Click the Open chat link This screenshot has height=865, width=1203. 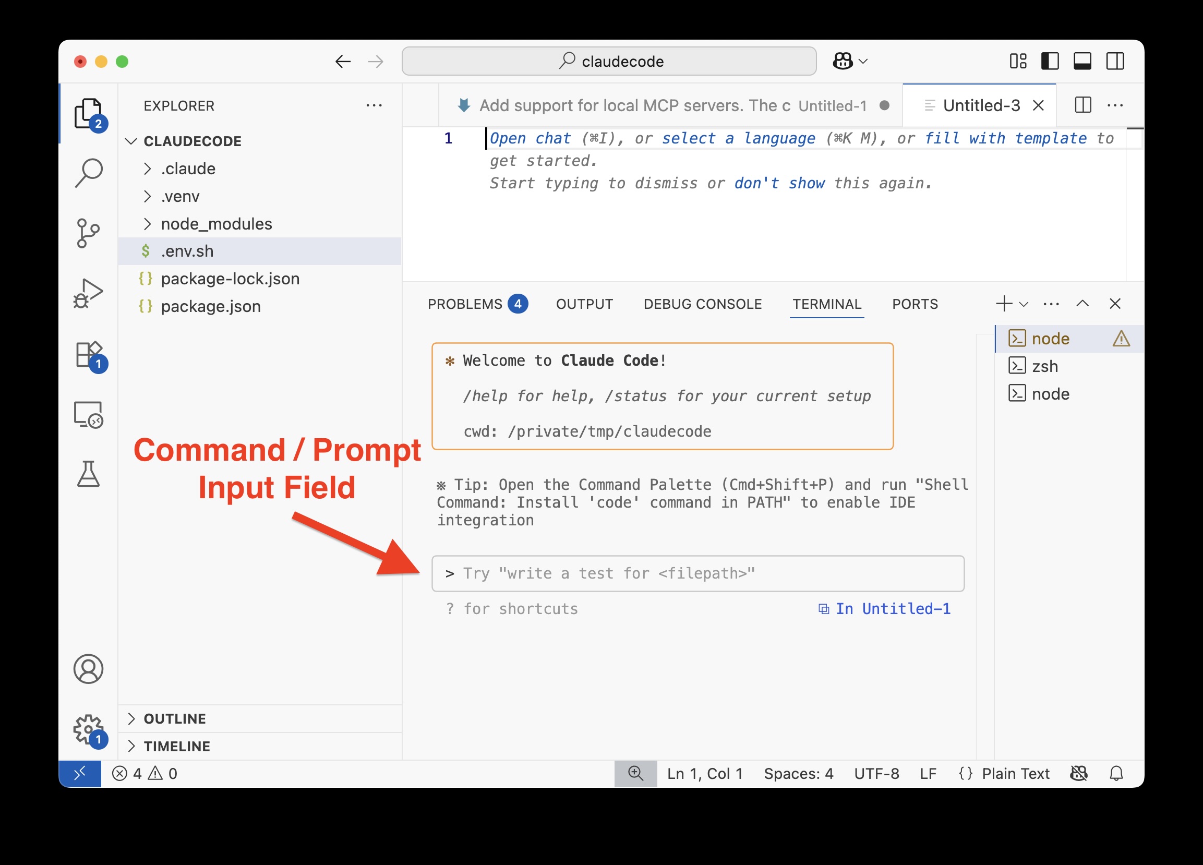pos(530,138)
